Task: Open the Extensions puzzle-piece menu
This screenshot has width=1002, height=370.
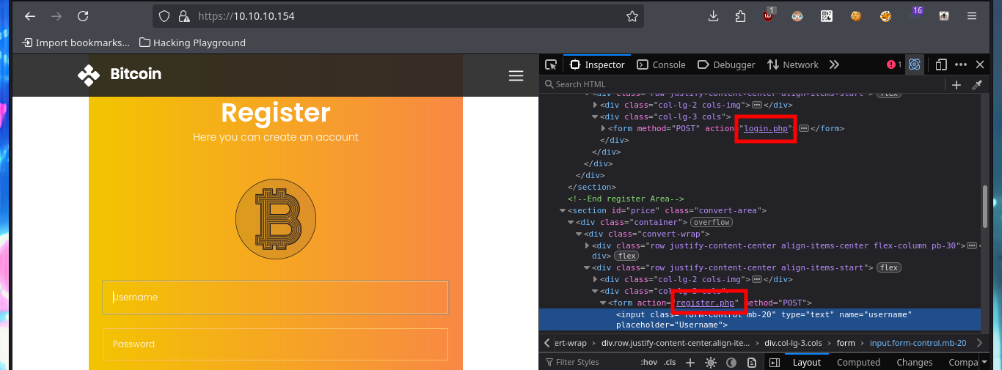Action: point(740,16)
